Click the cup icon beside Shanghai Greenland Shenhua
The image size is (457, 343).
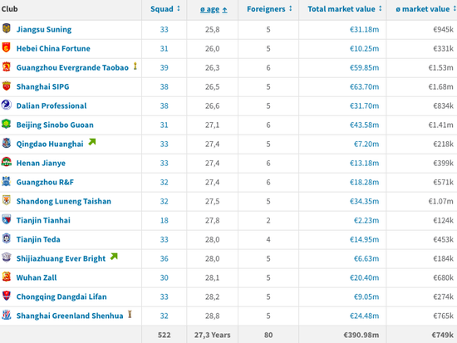(130, 315)
